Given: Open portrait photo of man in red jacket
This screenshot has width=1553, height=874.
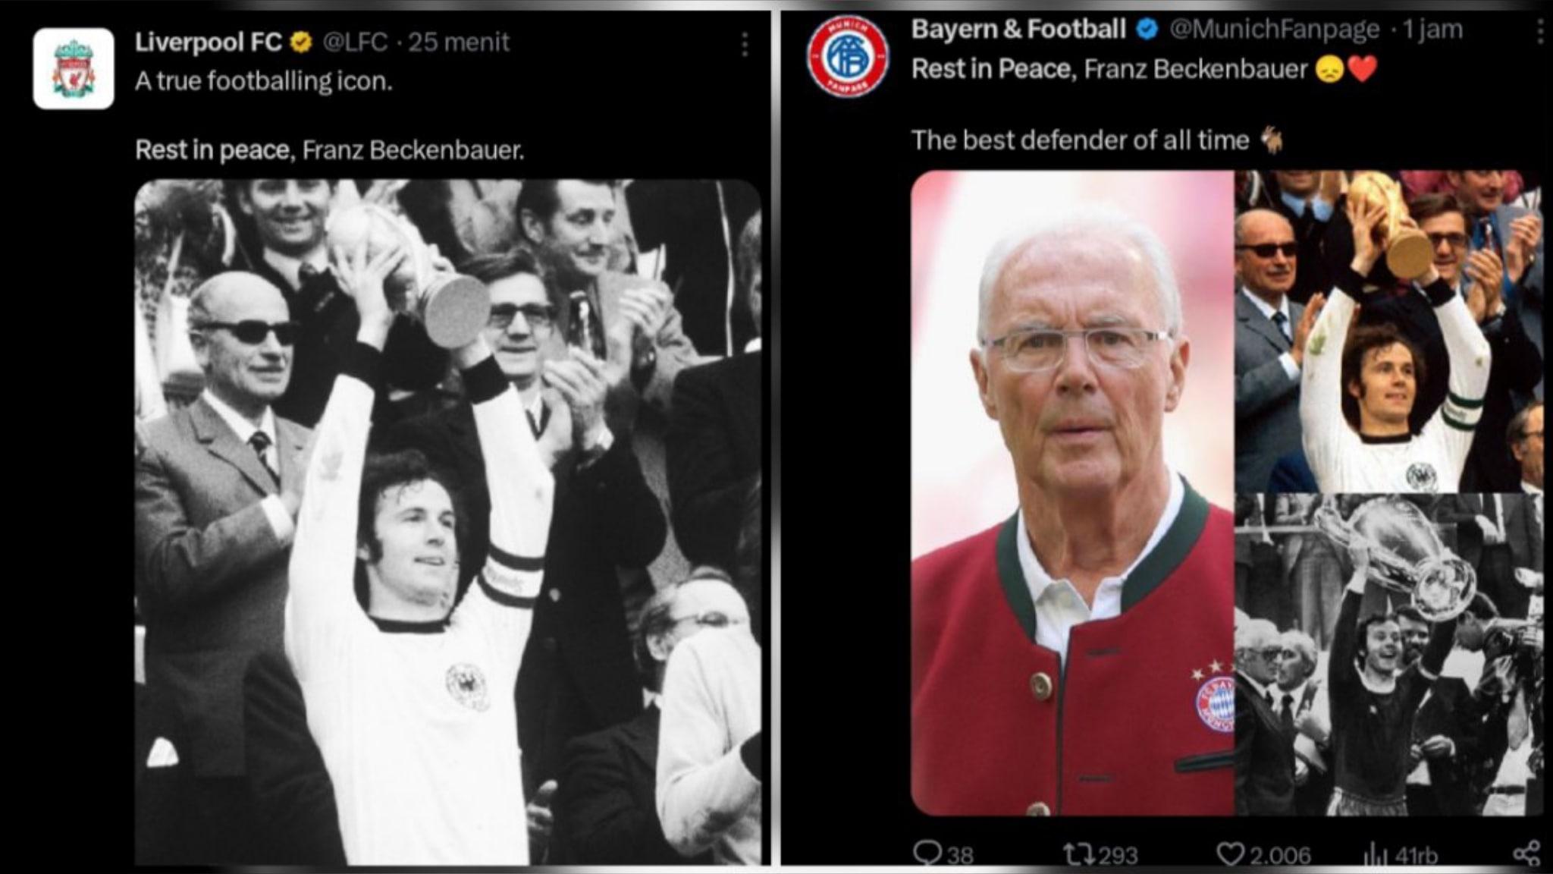Looking at the screenshot, I should pyautogui.click(x=1072, y=493).
